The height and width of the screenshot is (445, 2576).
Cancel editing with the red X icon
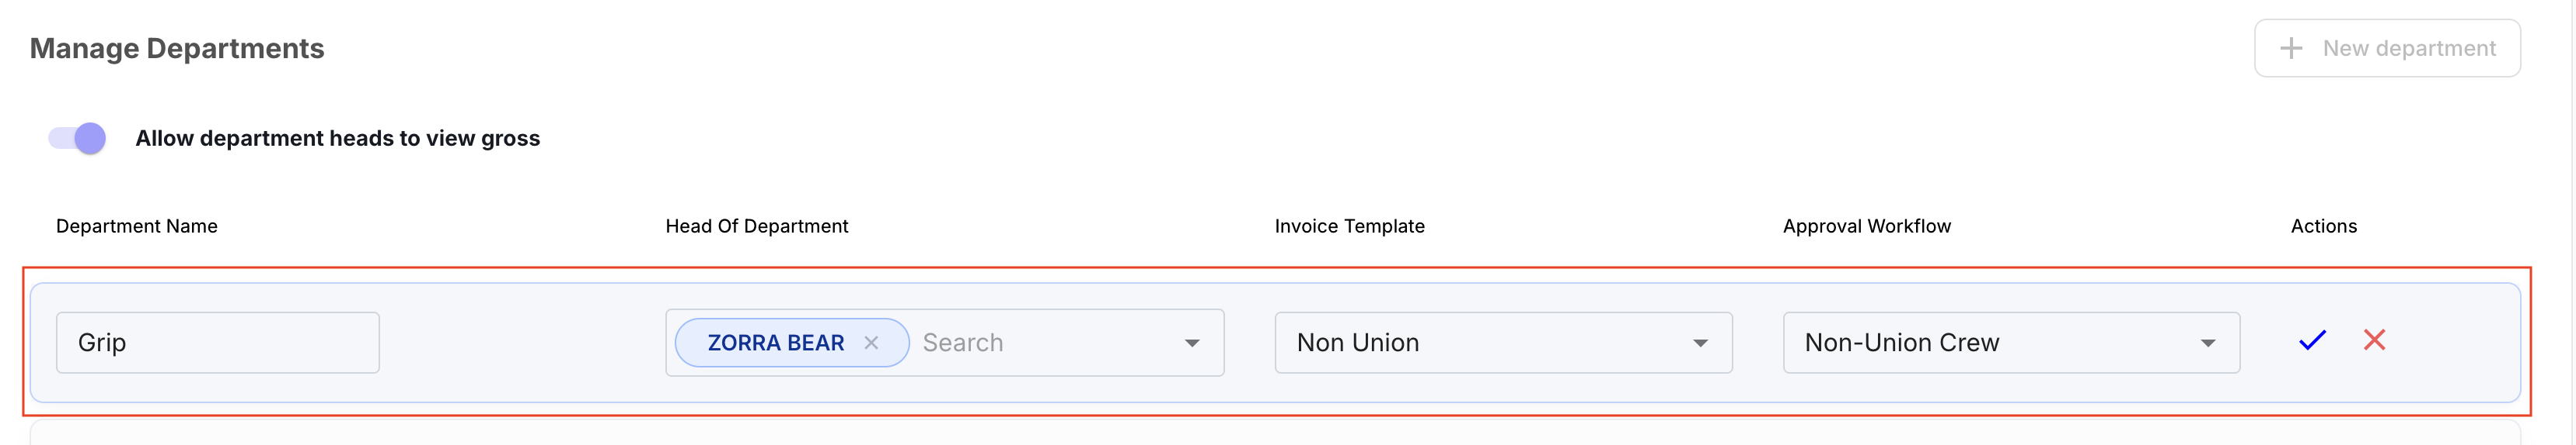coord(2374,340)
